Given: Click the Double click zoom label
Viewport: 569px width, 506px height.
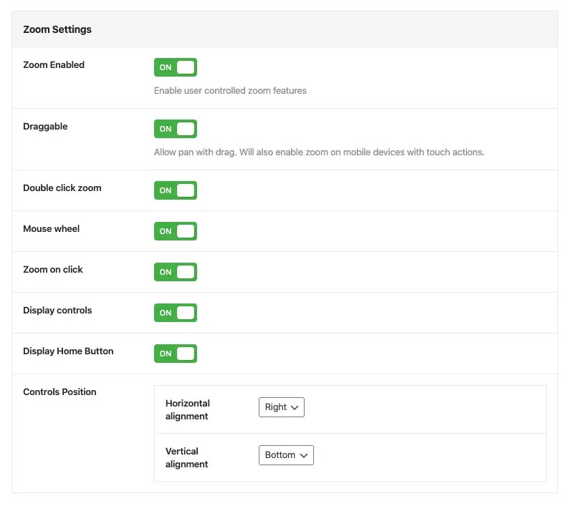Looking at the screenshot, I should [62, 188].
